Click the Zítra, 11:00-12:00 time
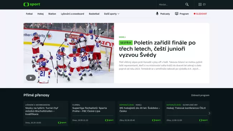The height and width of the screenshot is (131, 233). click(174, 120)
